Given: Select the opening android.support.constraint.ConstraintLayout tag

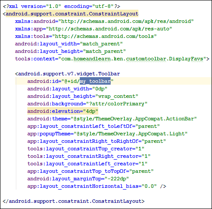Looking at the screenshot, I should (x=71, y=14).
